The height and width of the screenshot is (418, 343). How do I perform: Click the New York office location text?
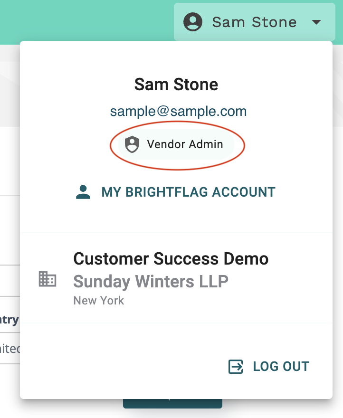coord(99,300)
